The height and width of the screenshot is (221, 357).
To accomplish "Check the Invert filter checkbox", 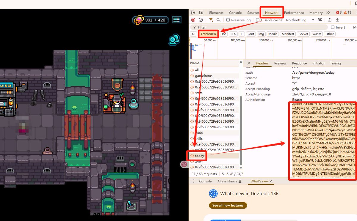I will click(333, 27).
